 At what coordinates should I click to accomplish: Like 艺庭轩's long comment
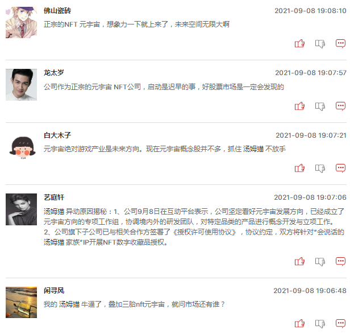(x=299, y=261)
